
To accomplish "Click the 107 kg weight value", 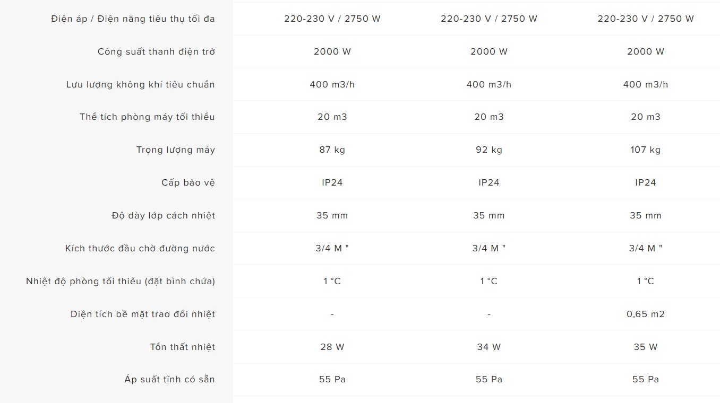I will pos(645,150).
